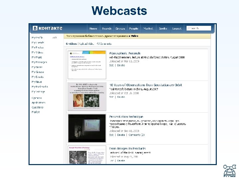Edit the Geostationary Orbit video

[x=112, y=97]
